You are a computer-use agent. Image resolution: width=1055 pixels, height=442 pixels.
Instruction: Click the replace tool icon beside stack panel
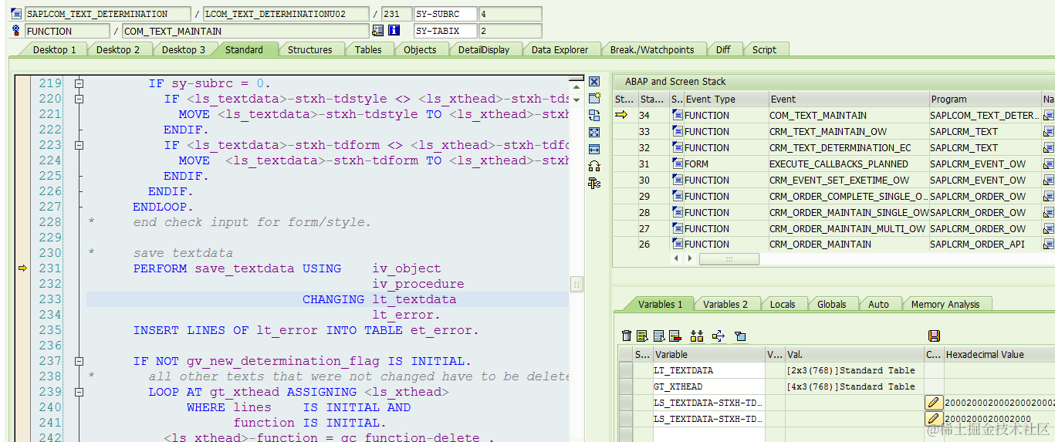(594, 115)
